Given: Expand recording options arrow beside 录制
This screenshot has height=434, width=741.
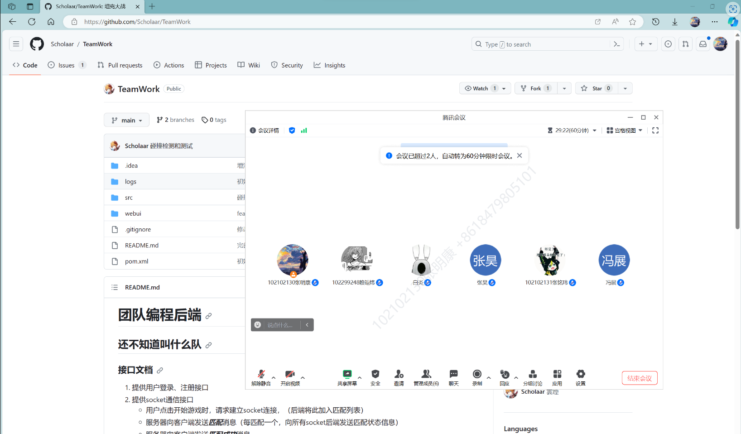Looking at the screenshot, I should pos(489,377).
